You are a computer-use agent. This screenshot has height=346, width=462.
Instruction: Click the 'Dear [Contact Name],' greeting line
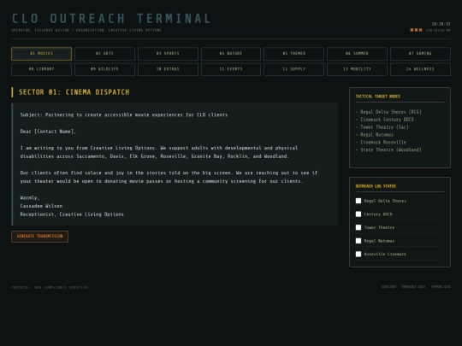(x=48, y=132)
